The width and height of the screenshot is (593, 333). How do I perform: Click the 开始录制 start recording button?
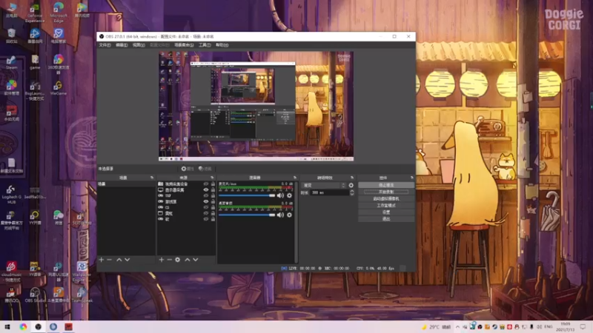[385, 192]
